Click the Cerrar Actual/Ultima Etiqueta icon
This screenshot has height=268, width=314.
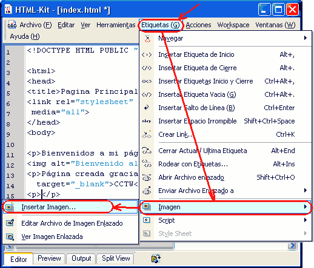[147, 151]
